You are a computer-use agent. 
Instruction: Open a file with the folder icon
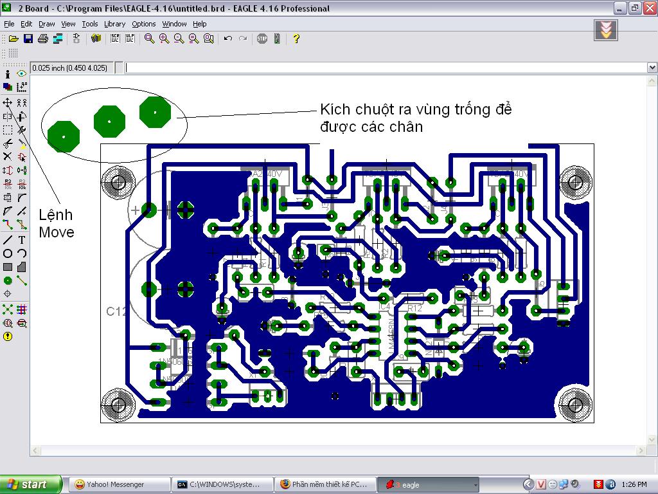[14, 39]
